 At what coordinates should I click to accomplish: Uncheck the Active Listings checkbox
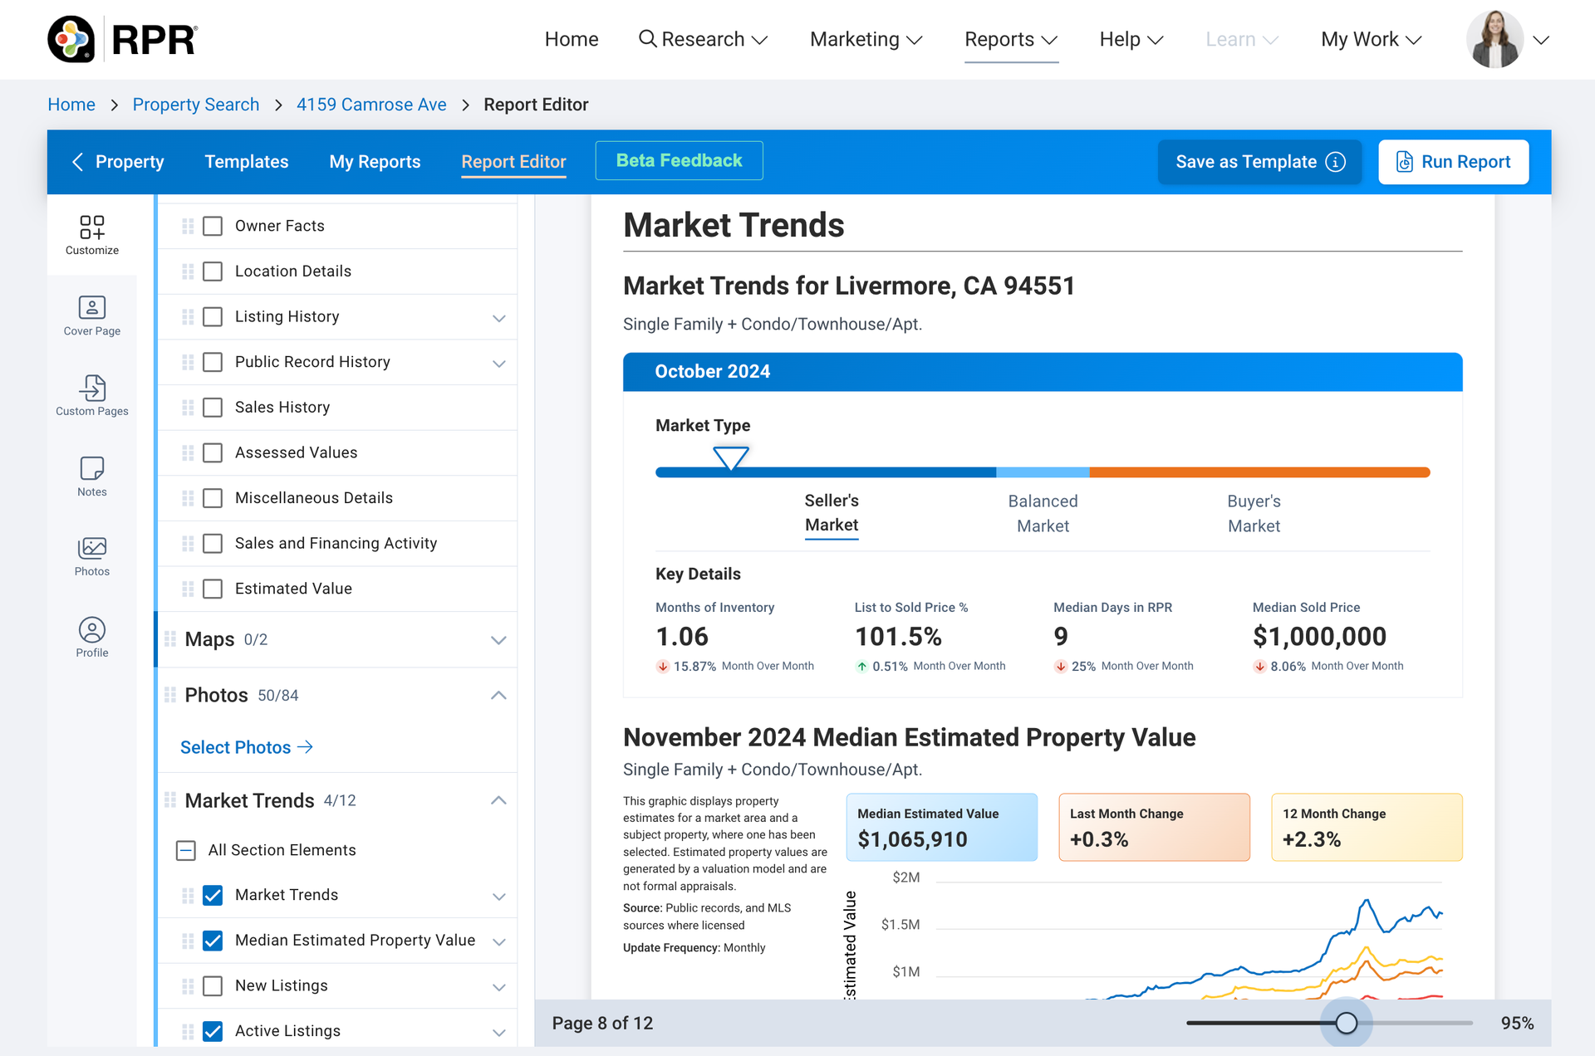point(213,1031)
